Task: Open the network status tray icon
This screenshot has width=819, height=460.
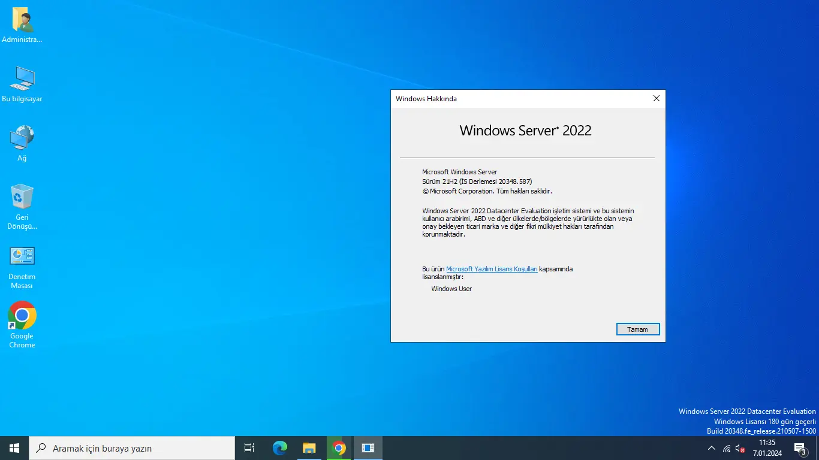Action: click(727, 448)
